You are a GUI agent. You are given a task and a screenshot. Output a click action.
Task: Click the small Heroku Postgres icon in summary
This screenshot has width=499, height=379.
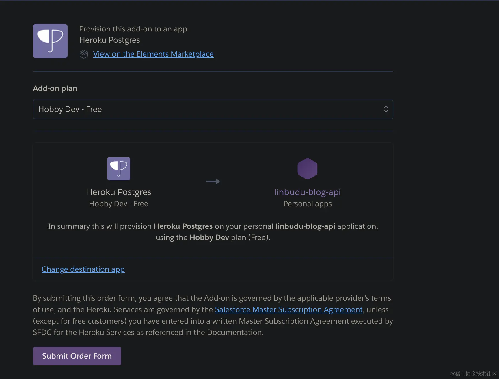click(119, 169)
